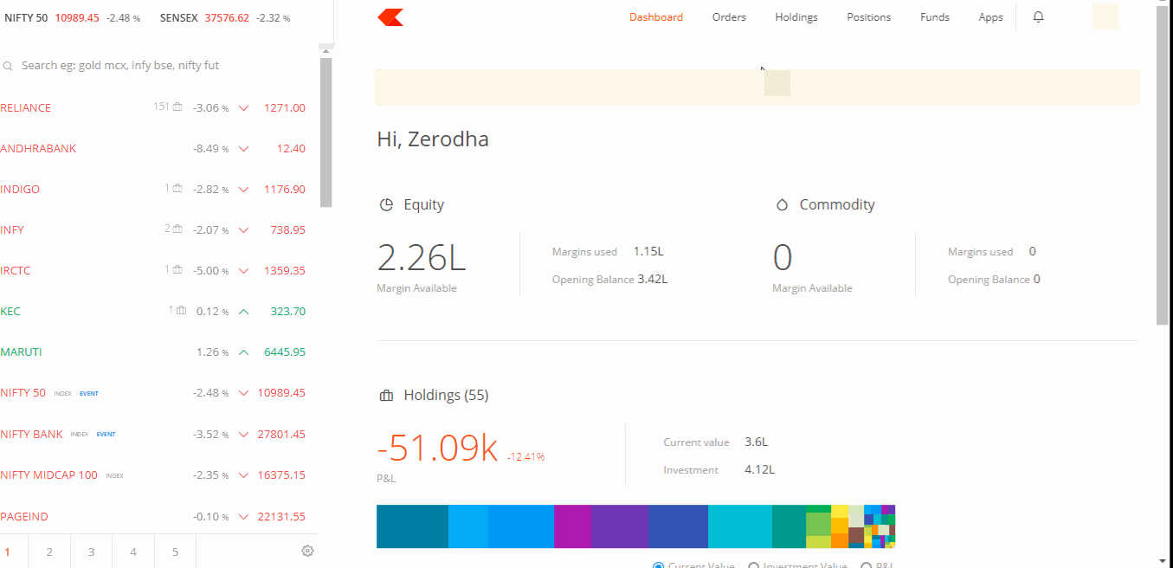Open the marketwatch settings gear
The width and height of the screenshot is (1173, 568).
click(307, 551)
